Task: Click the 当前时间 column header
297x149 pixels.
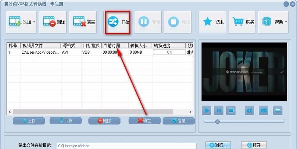Action: coord(115,45)
